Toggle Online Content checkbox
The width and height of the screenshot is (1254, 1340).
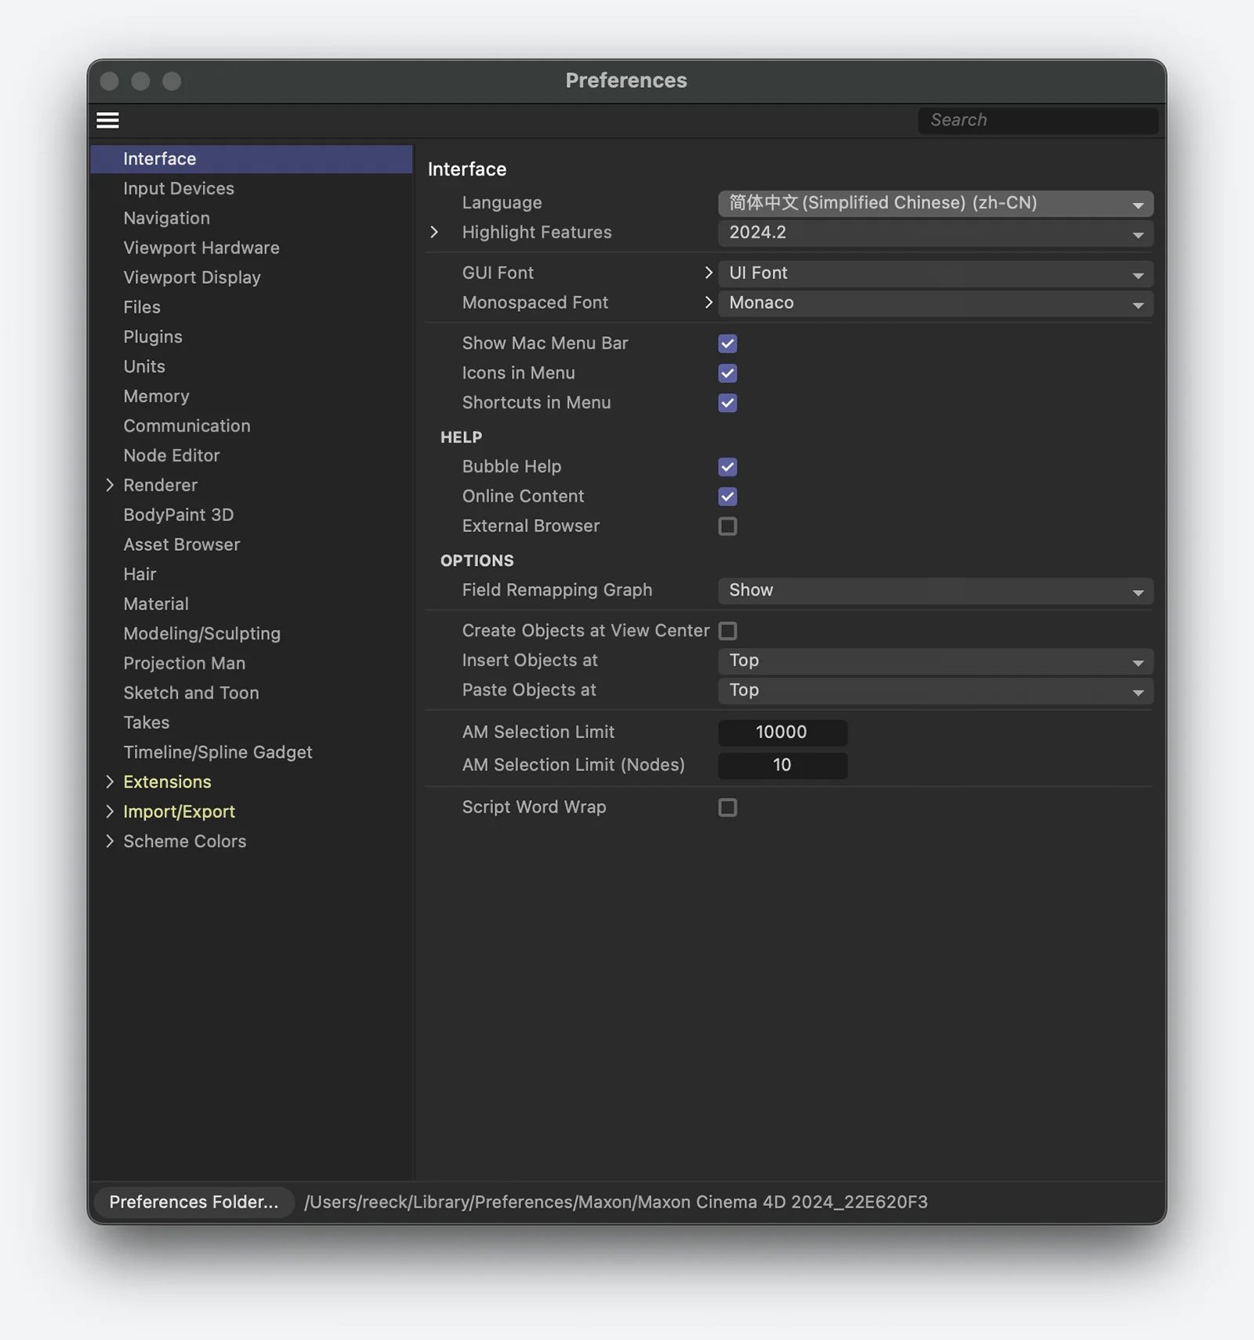tap(727, 496)
